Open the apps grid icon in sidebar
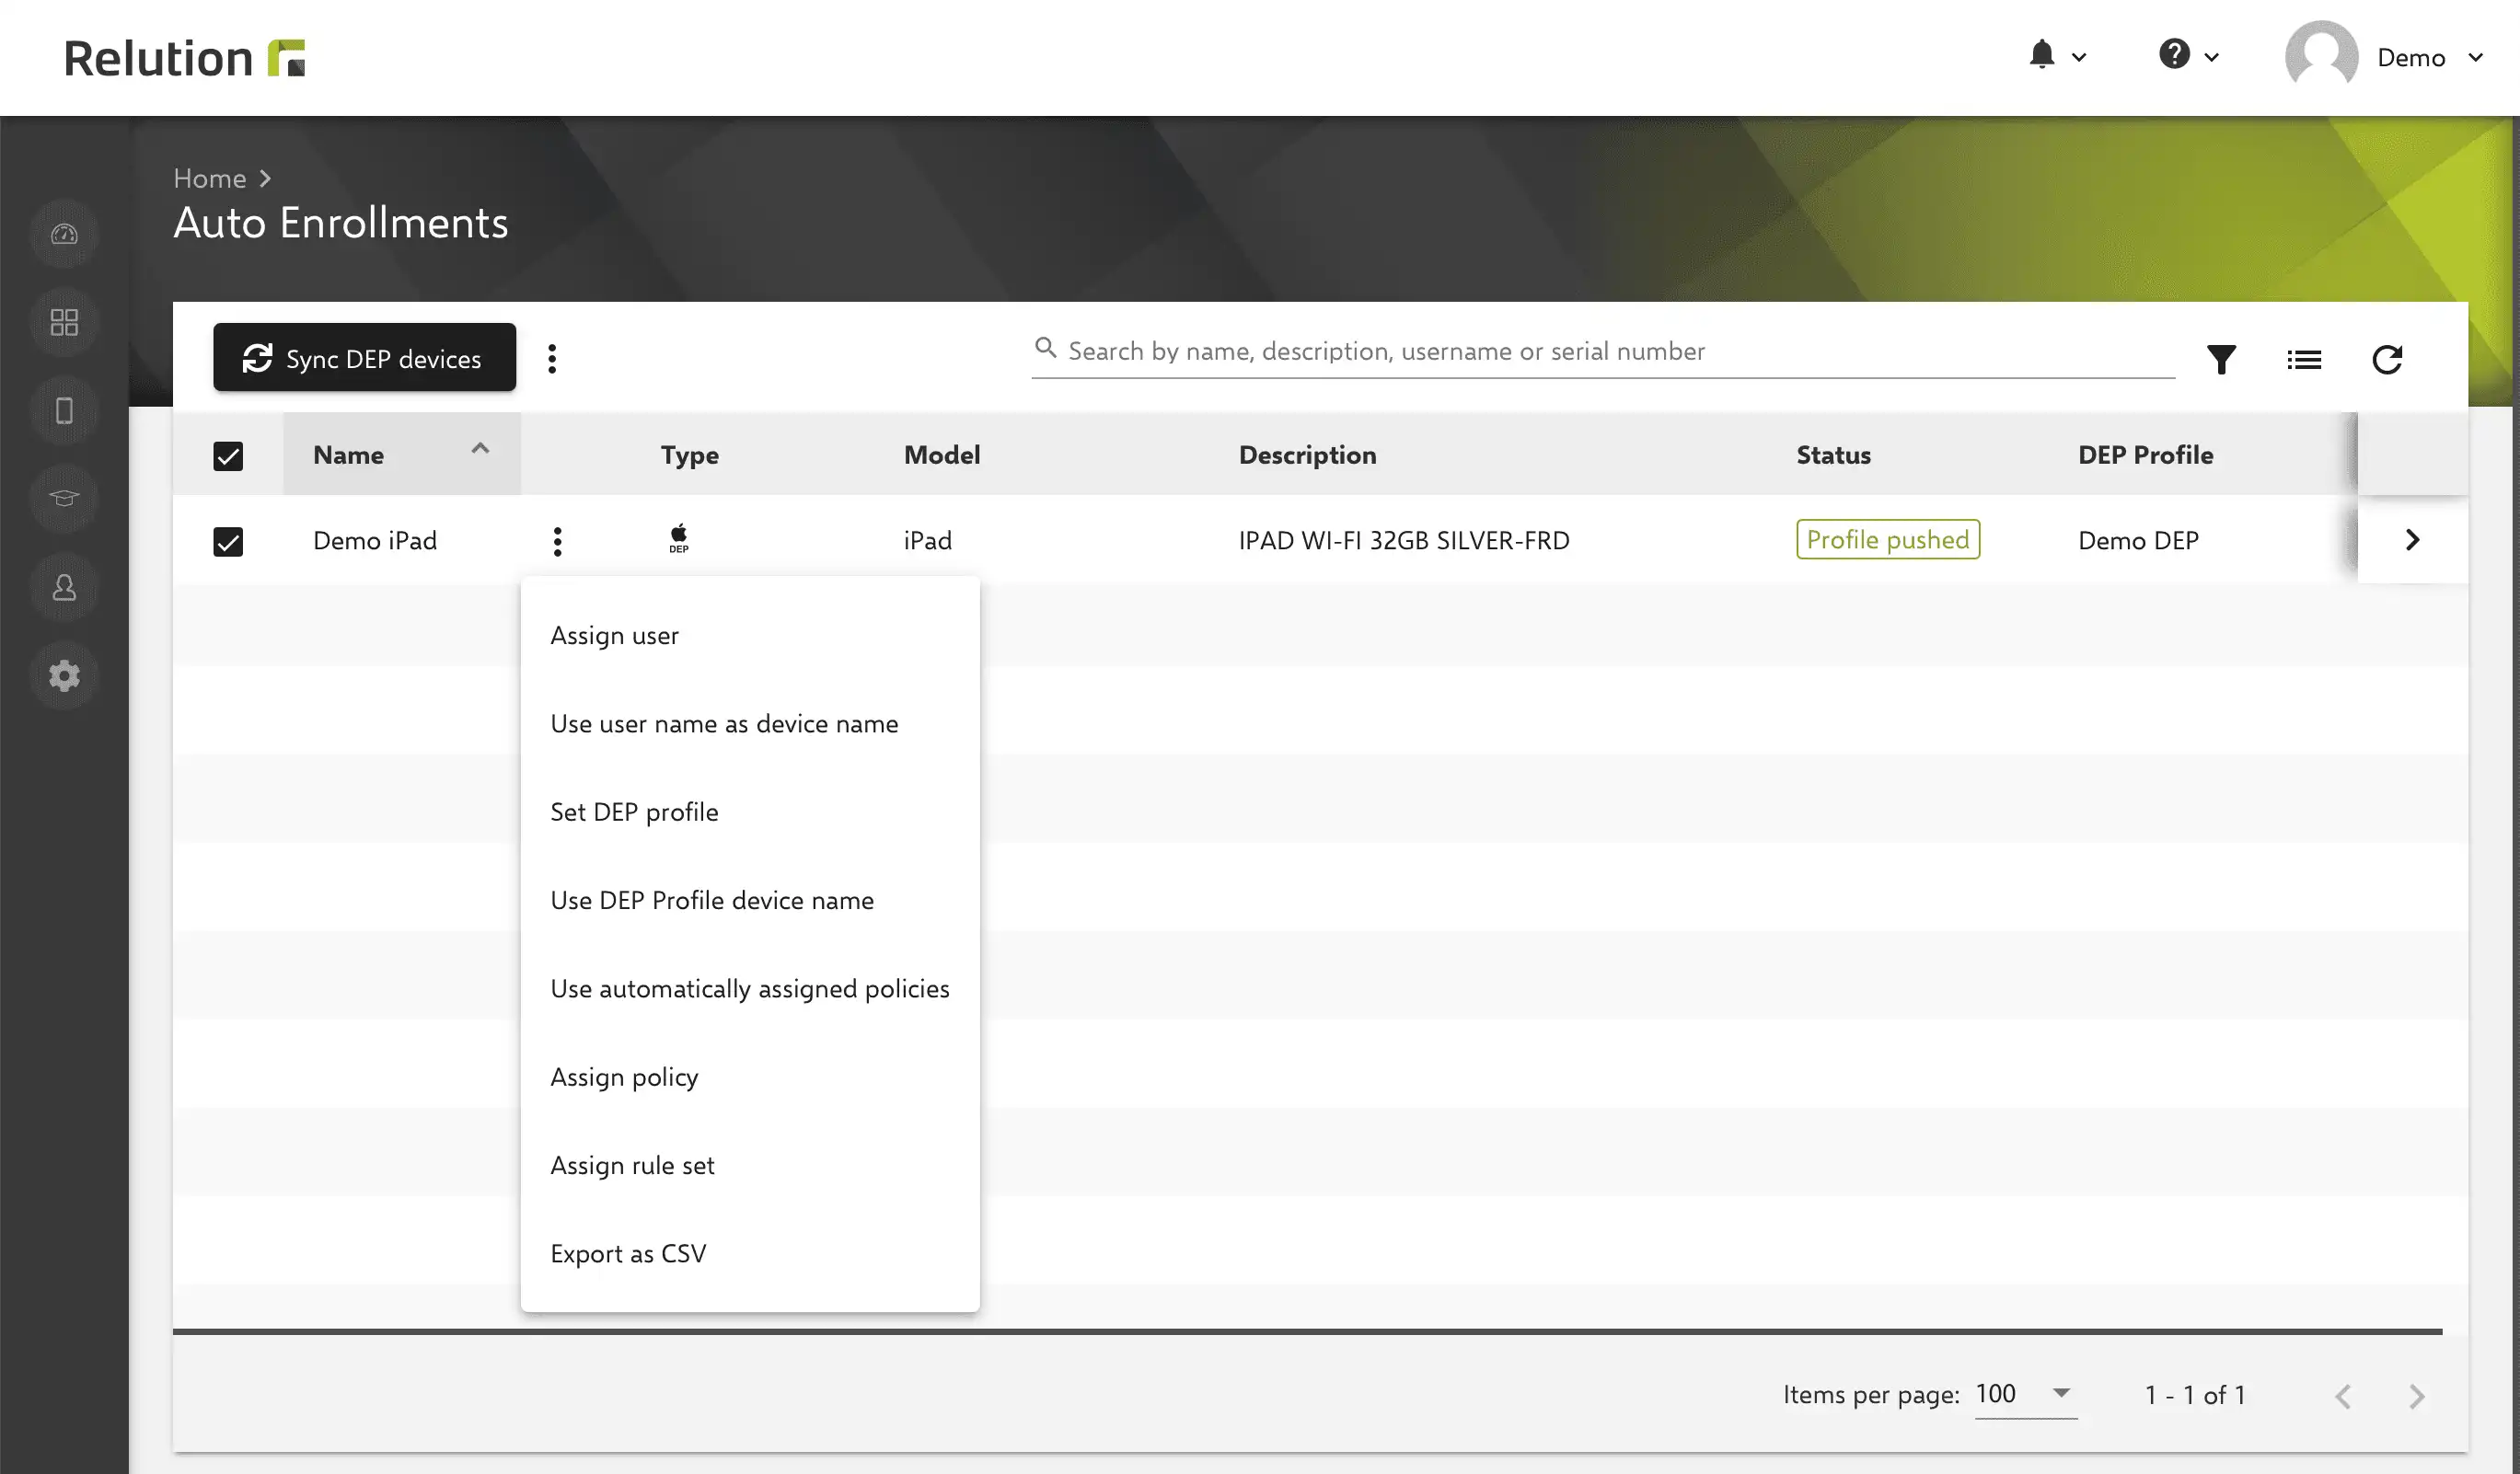 [64, 322]
